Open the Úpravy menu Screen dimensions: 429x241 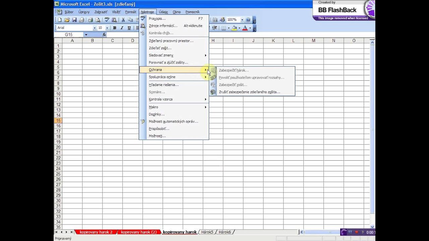pyautogui.click(x=84, y=12)
